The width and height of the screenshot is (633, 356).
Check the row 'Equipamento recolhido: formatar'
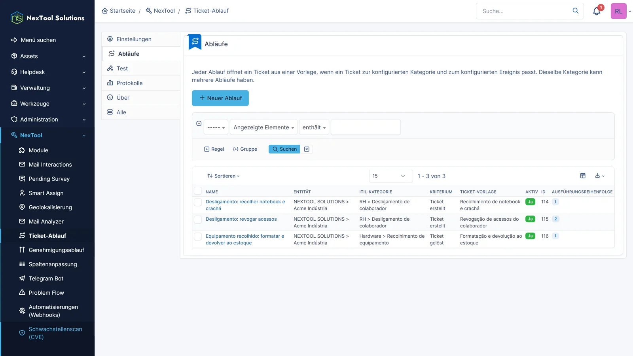point(198,237)
